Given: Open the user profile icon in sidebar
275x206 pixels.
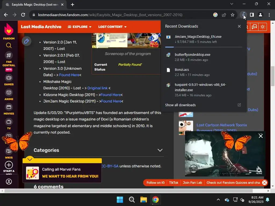Looking at the screenshot, I should click(x=9, y=182).
